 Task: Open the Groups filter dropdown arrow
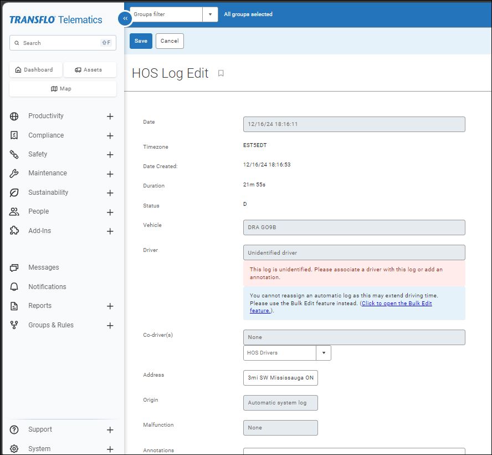pos(210,14)
